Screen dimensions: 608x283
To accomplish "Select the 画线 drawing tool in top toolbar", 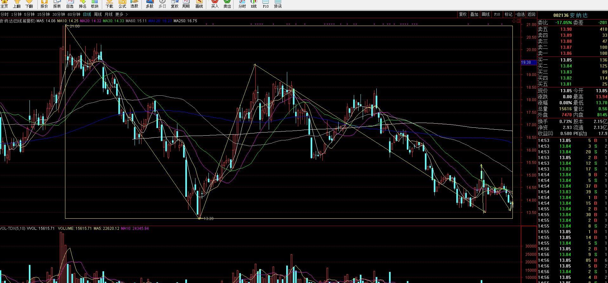I will pyautogui.click(x=199, y=4).
